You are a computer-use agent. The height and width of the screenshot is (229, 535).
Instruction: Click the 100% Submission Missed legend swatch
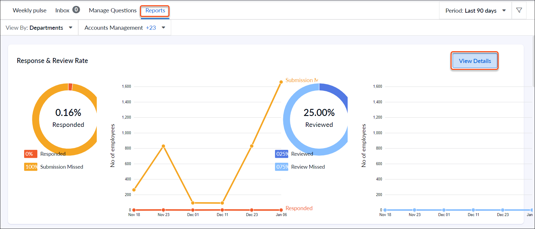click(x=31, y=167)
